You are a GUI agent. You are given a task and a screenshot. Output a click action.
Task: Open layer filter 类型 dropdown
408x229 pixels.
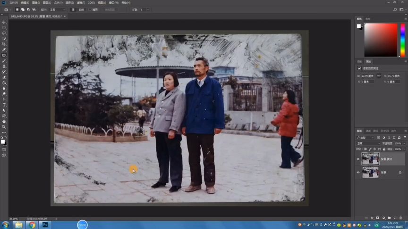tap(365, 138)
